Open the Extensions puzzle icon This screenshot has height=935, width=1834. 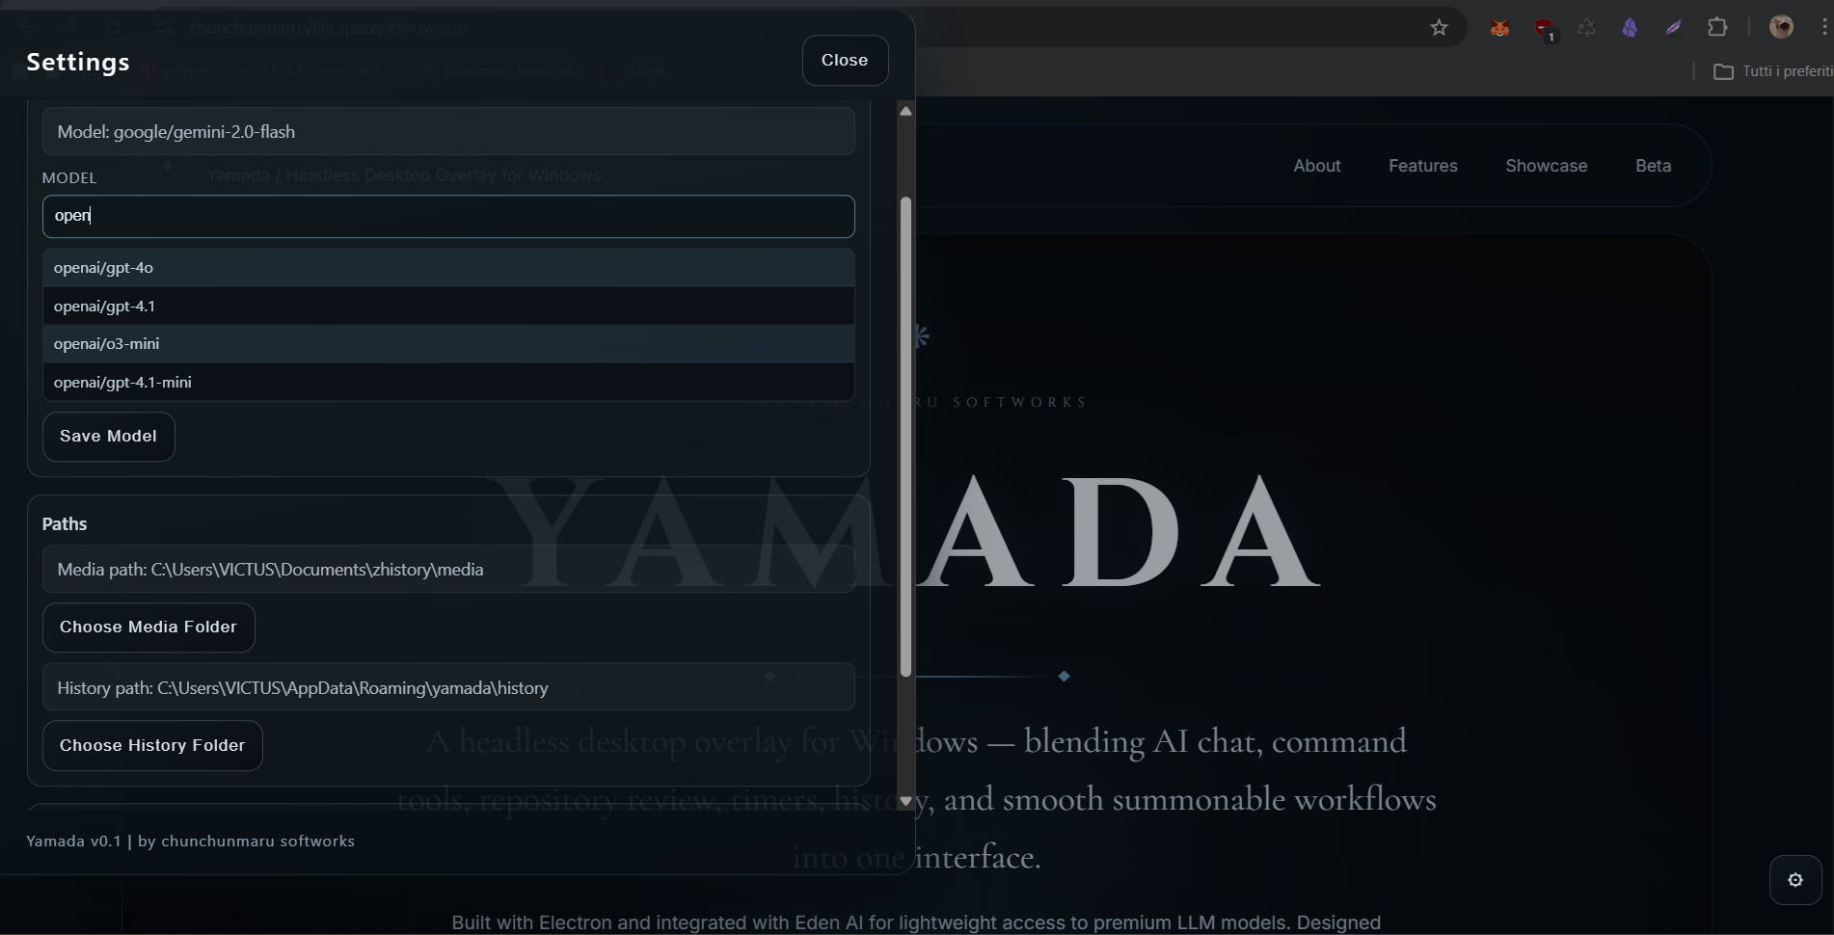click(1717, 27)
